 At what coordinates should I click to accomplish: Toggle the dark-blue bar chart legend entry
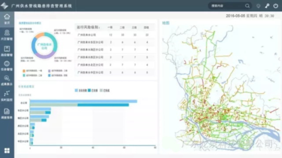93,90
